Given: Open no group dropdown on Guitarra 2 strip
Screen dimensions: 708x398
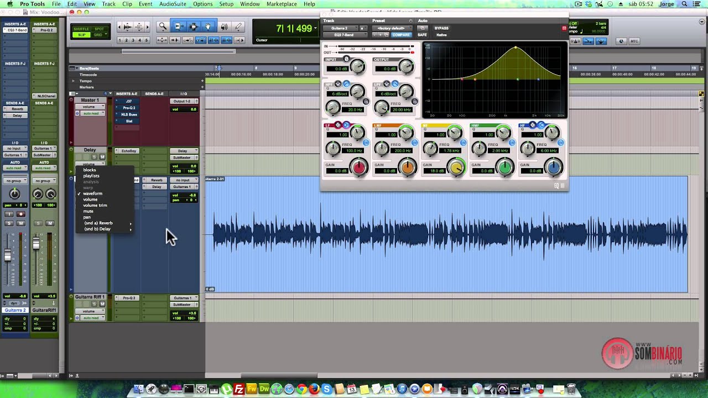Looking at the screenshot, I should [x=15, y=181].
